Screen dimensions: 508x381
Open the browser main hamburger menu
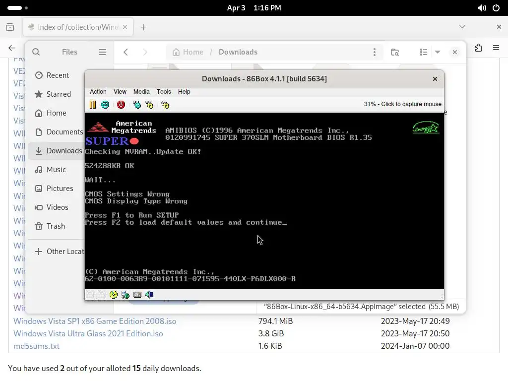496,48
